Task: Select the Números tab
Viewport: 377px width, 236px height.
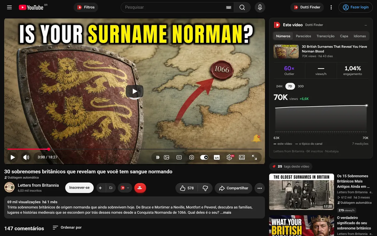Action: (283, 36)
